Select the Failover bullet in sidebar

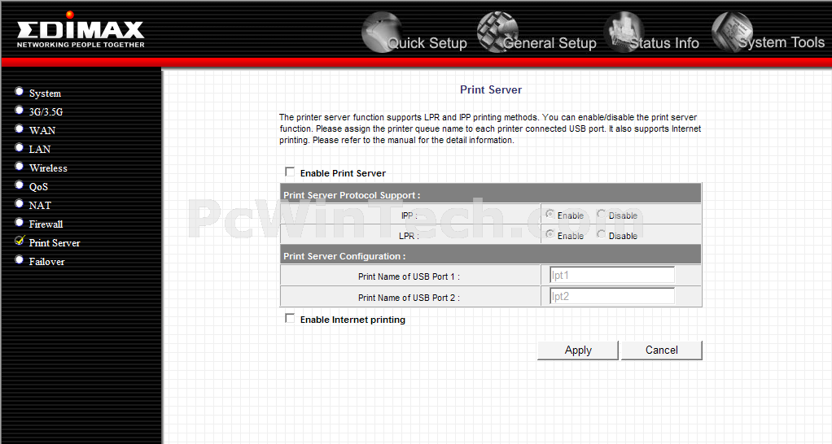pyautogui.click(x=19, y=259)
